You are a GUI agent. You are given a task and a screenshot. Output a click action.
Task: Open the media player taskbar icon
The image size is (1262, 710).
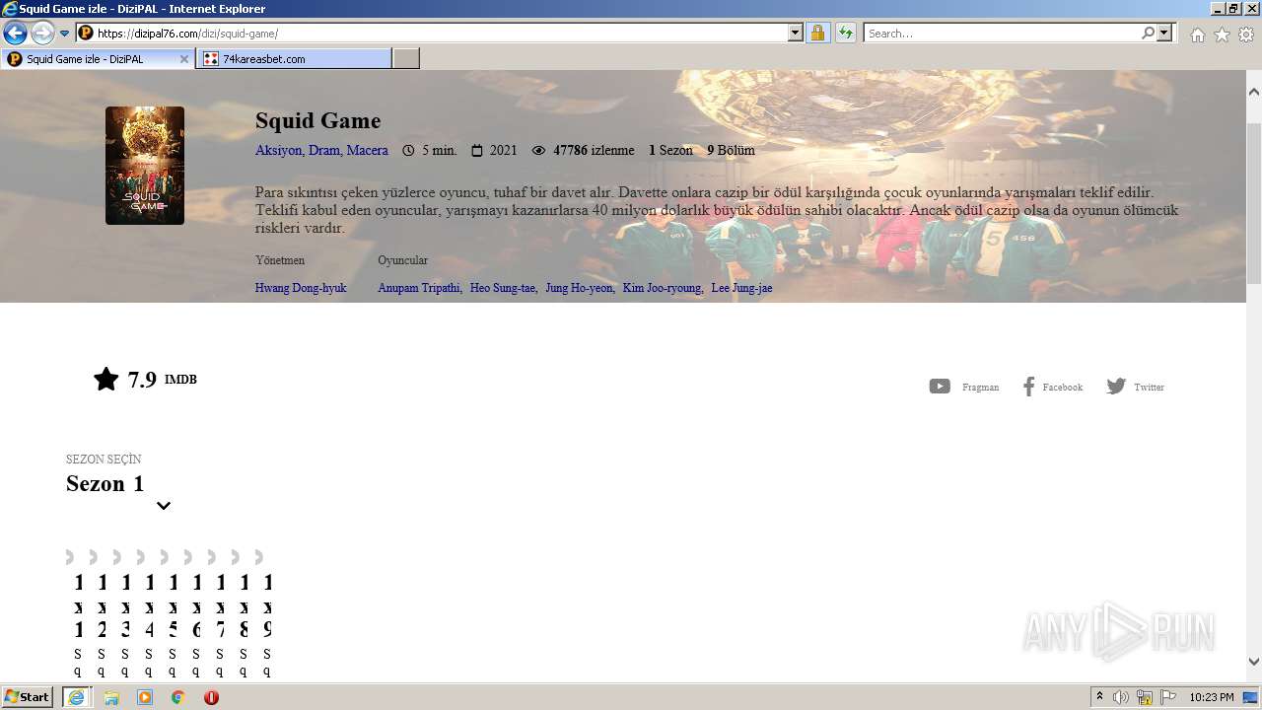coord(145,697)
